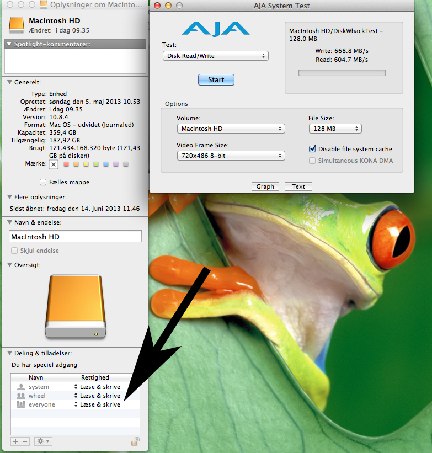The width and height of the screenshot is (432, 453).
Task: Switch to Text view
Action: [298, 186]
